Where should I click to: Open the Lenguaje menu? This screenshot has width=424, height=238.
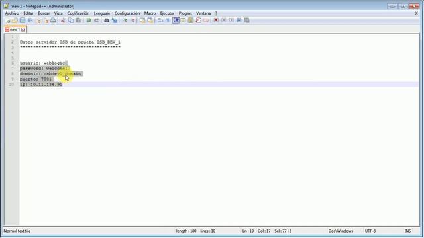coord(102,13)
